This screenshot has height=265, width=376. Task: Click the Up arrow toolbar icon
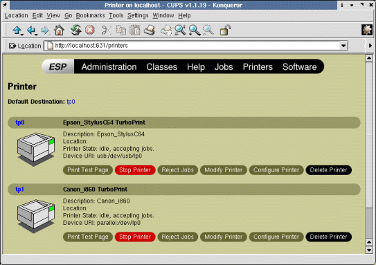tap(17, 30)
